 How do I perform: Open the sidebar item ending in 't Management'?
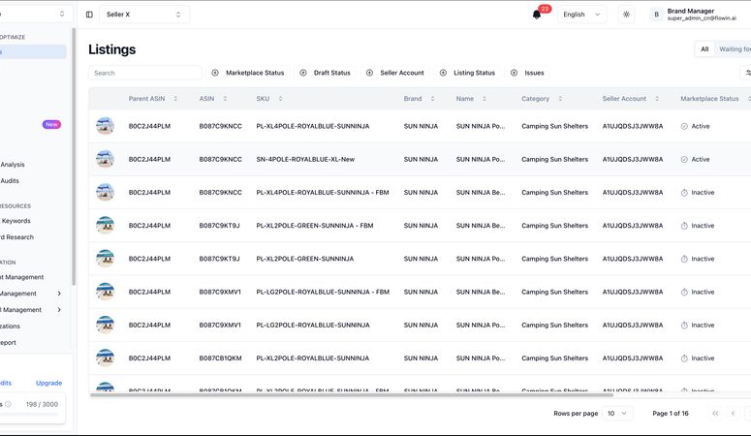point(22,277)
